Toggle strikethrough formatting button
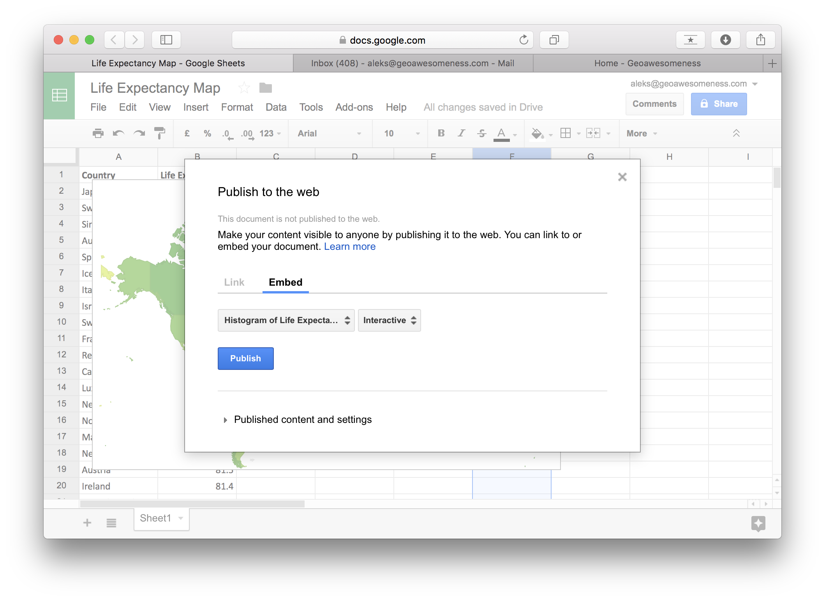The image size is (825, 601). point(481,133)
